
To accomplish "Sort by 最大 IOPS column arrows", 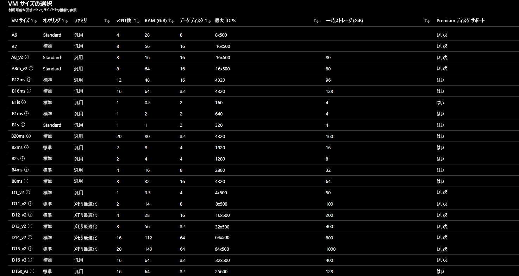I will point(316,21).
